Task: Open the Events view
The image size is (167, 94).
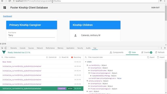Action: point(147,52)
